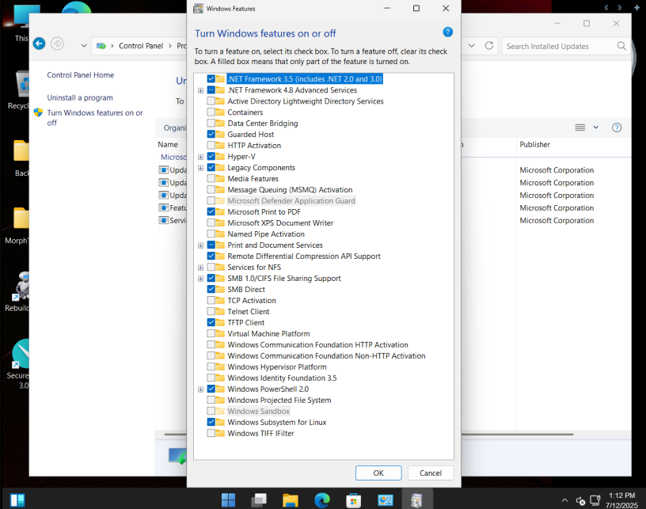The height and width of the screenshot is (509, 646).
Task: Uncheck .NET Framework 3.5 feature
Action: click(x=211, y=78)
